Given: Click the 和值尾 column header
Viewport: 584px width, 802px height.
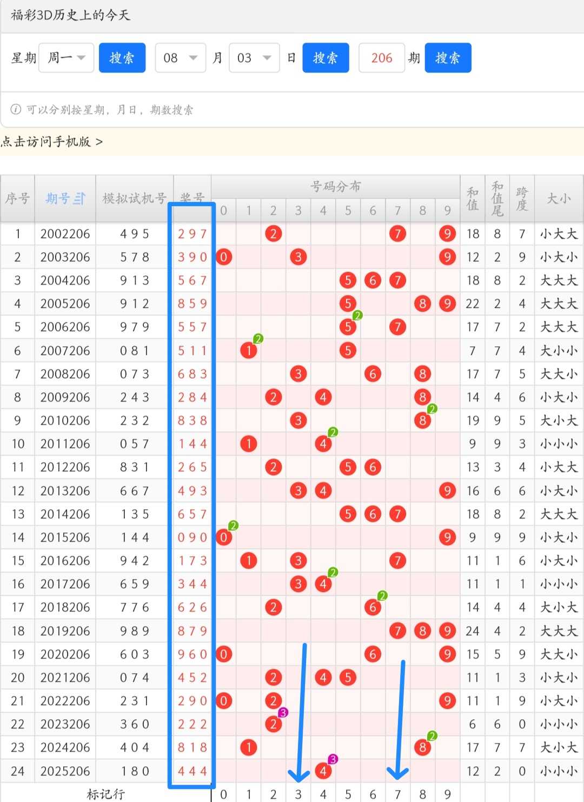Looking at the screenshot, I should [497, 199].
